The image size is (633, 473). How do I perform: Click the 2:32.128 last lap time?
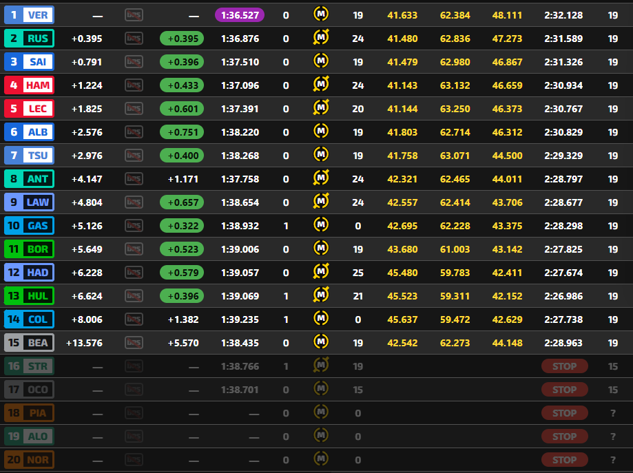[x=563, y=15]
